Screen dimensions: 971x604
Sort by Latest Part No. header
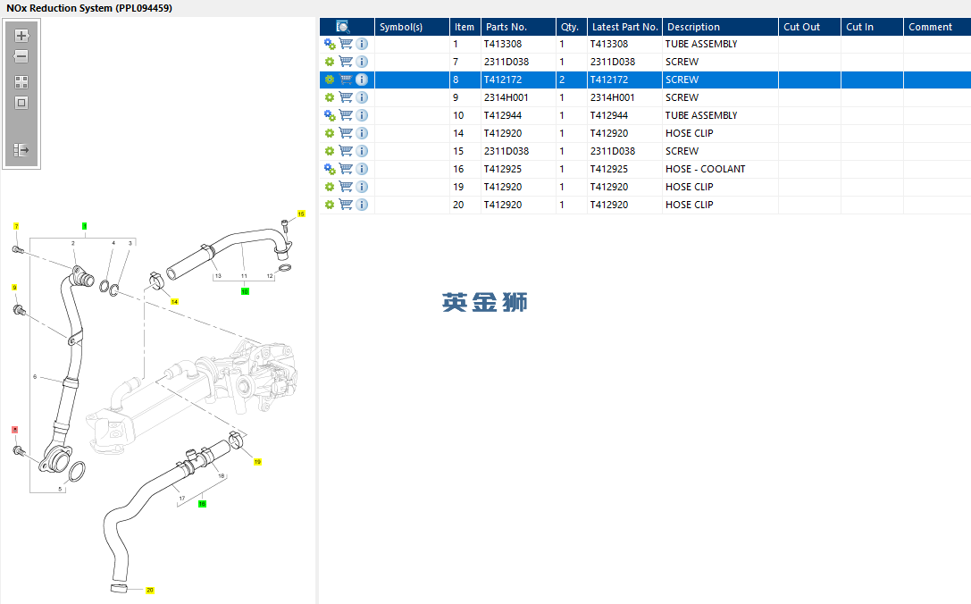[x=624, y=27]
